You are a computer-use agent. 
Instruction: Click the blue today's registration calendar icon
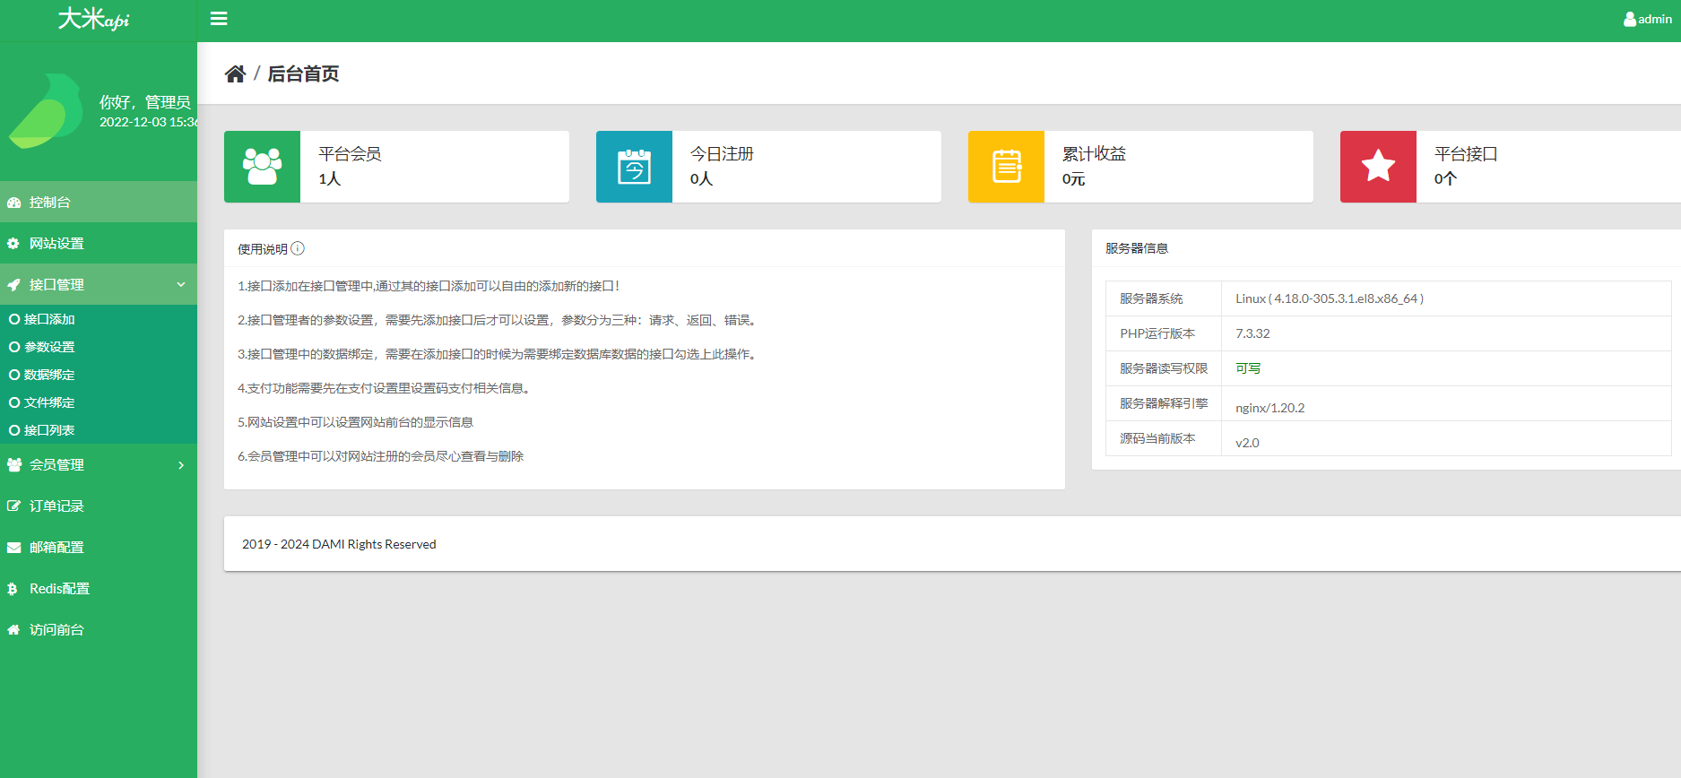coord(634,167)
